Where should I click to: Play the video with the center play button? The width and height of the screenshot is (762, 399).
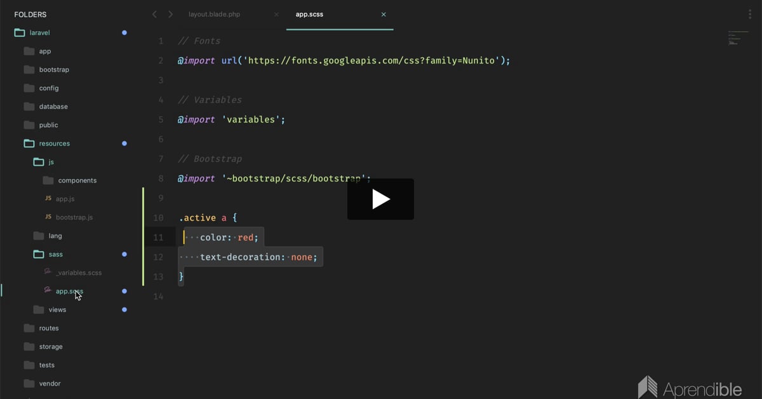click(x=380, y=199)
